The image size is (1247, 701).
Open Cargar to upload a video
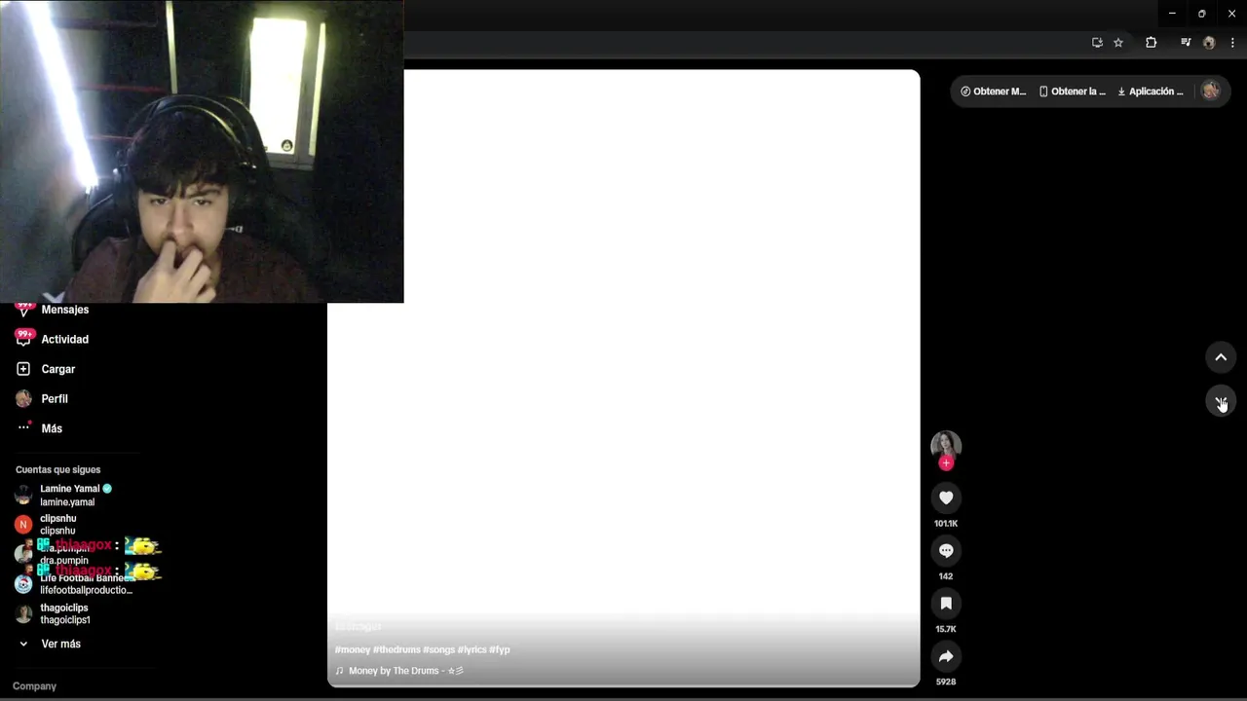click(x=57, y=369)
